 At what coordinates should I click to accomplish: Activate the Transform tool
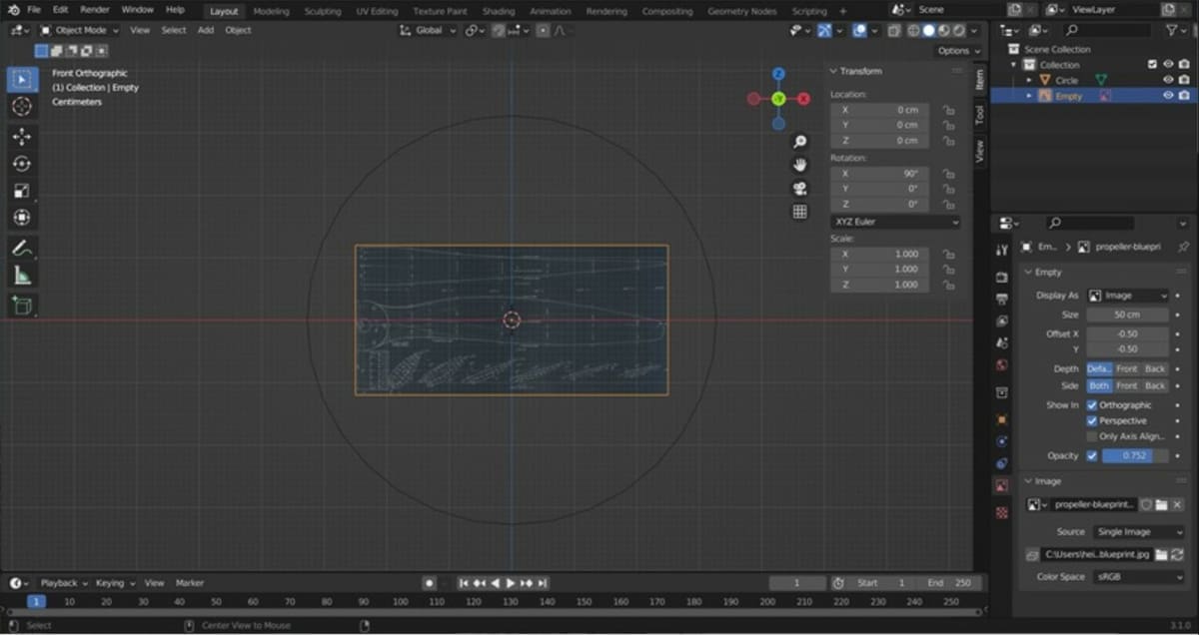[x=22, y=218]
